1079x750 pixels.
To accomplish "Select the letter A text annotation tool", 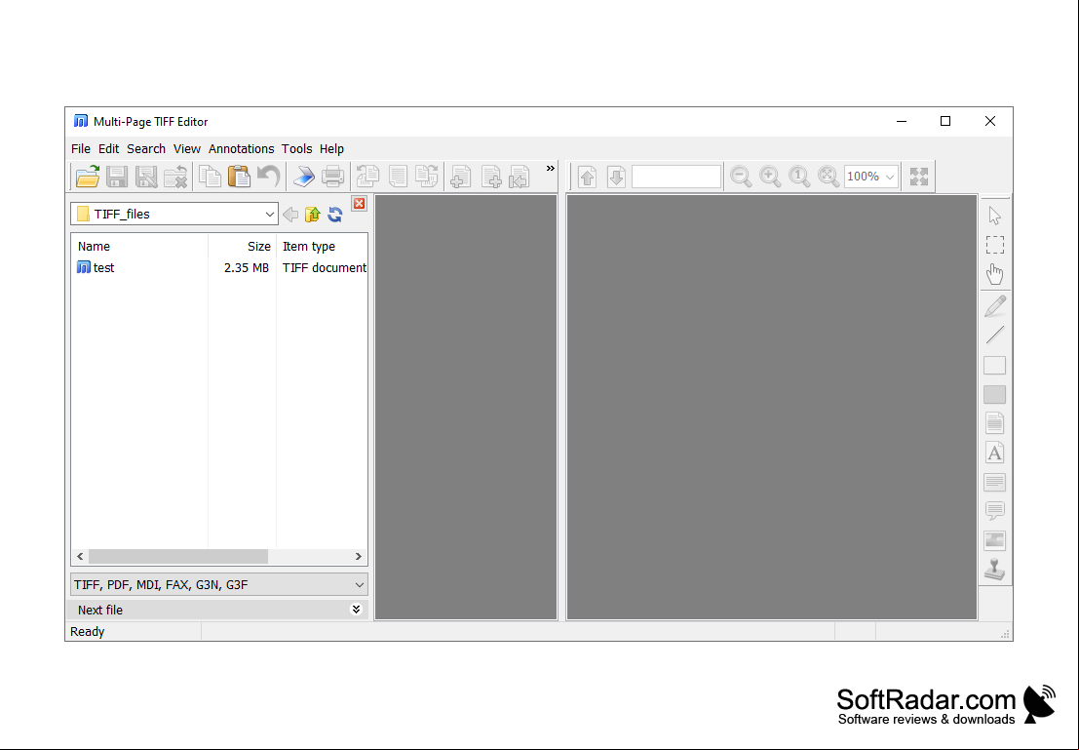I will [994, 453].
